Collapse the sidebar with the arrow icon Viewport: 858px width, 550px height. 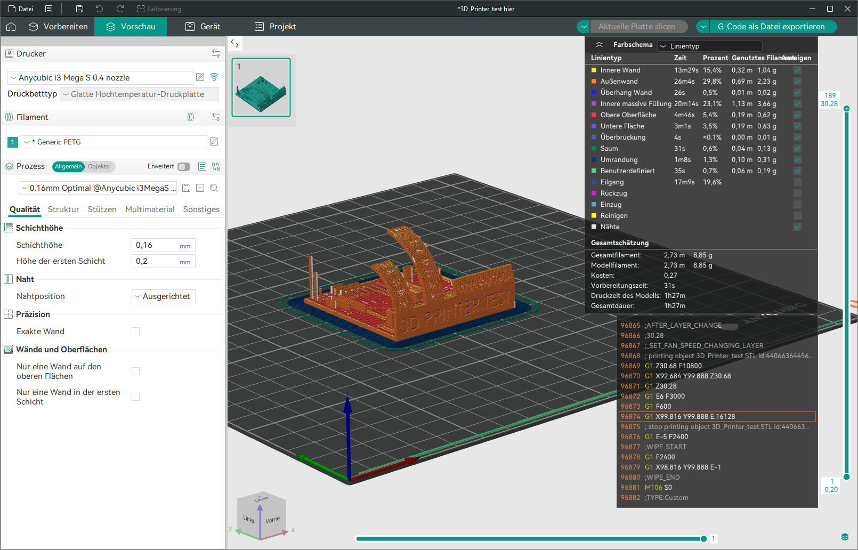coord(234,44)
